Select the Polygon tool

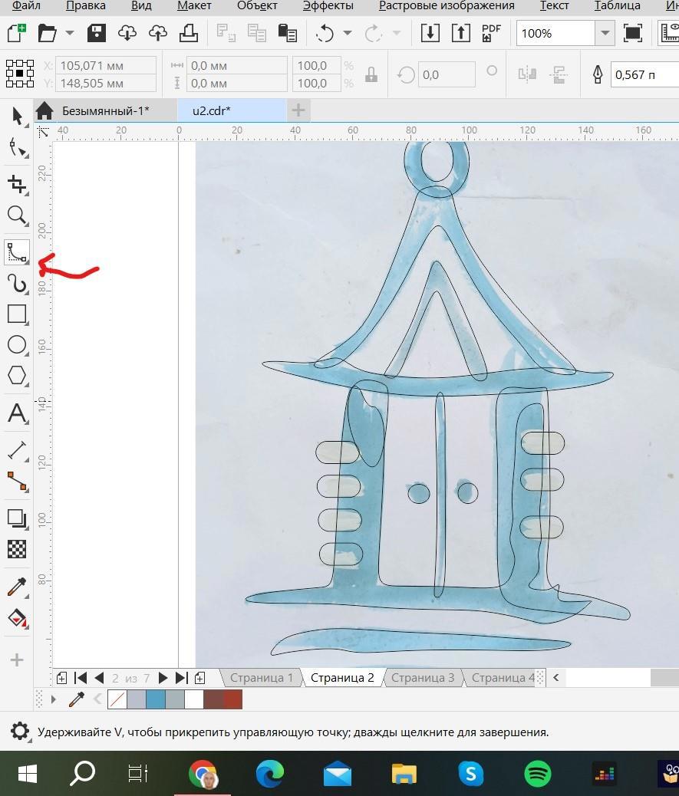point(17,377)
